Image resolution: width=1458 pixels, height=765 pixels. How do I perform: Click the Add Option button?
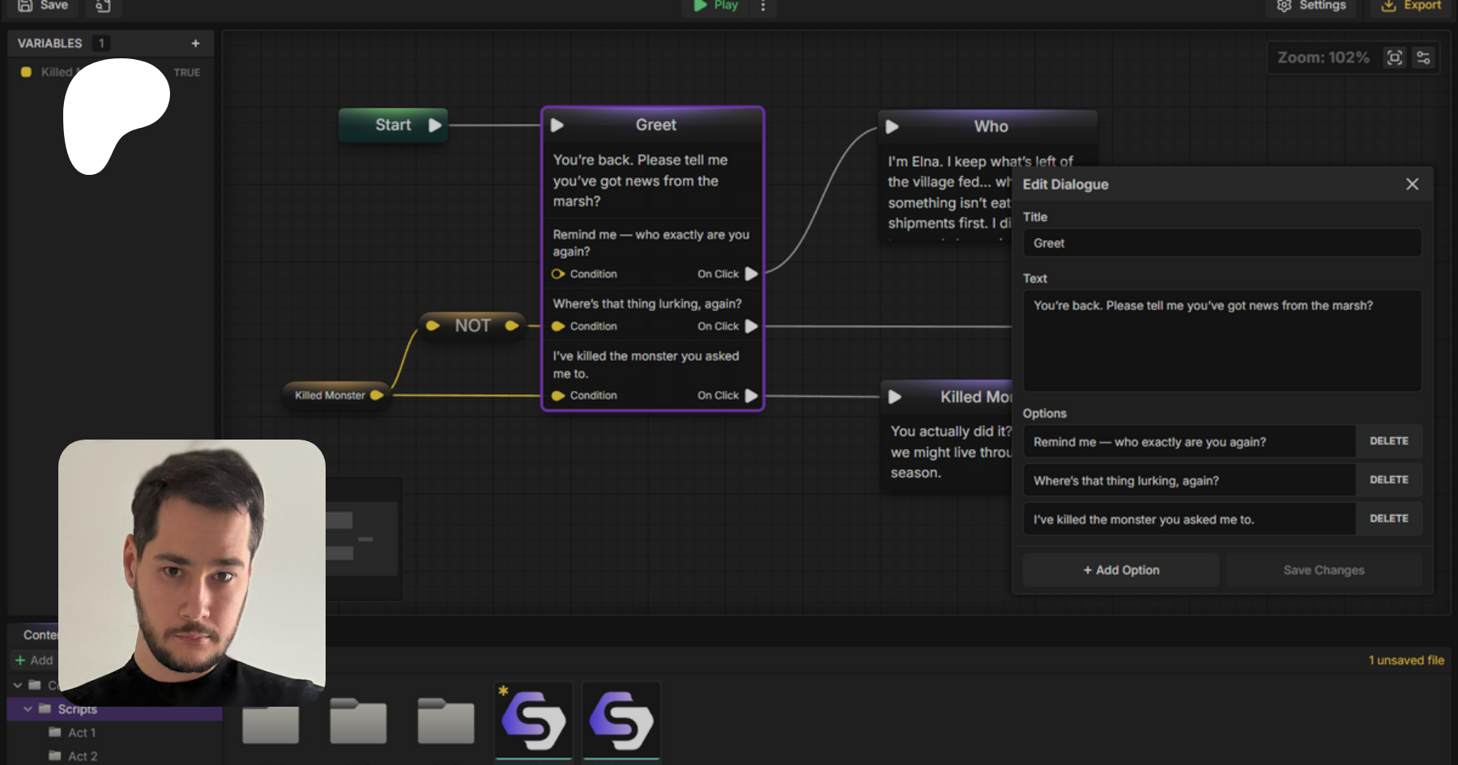point(1121,570)
